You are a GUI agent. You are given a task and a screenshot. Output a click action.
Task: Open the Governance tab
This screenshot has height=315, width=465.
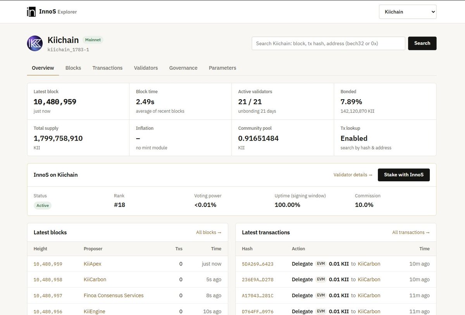(x=183, y=68)
